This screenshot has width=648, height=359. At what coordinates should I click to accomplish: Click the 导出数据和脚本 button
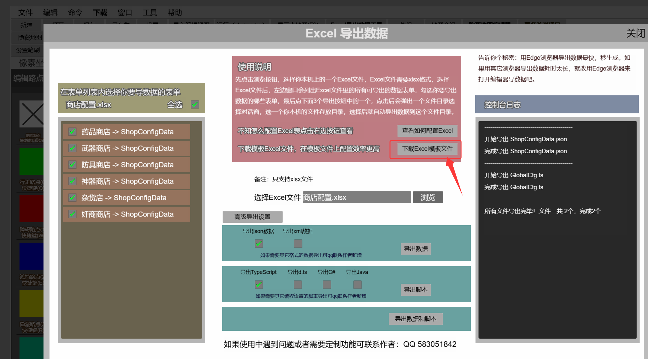click(x=415, y=319)
